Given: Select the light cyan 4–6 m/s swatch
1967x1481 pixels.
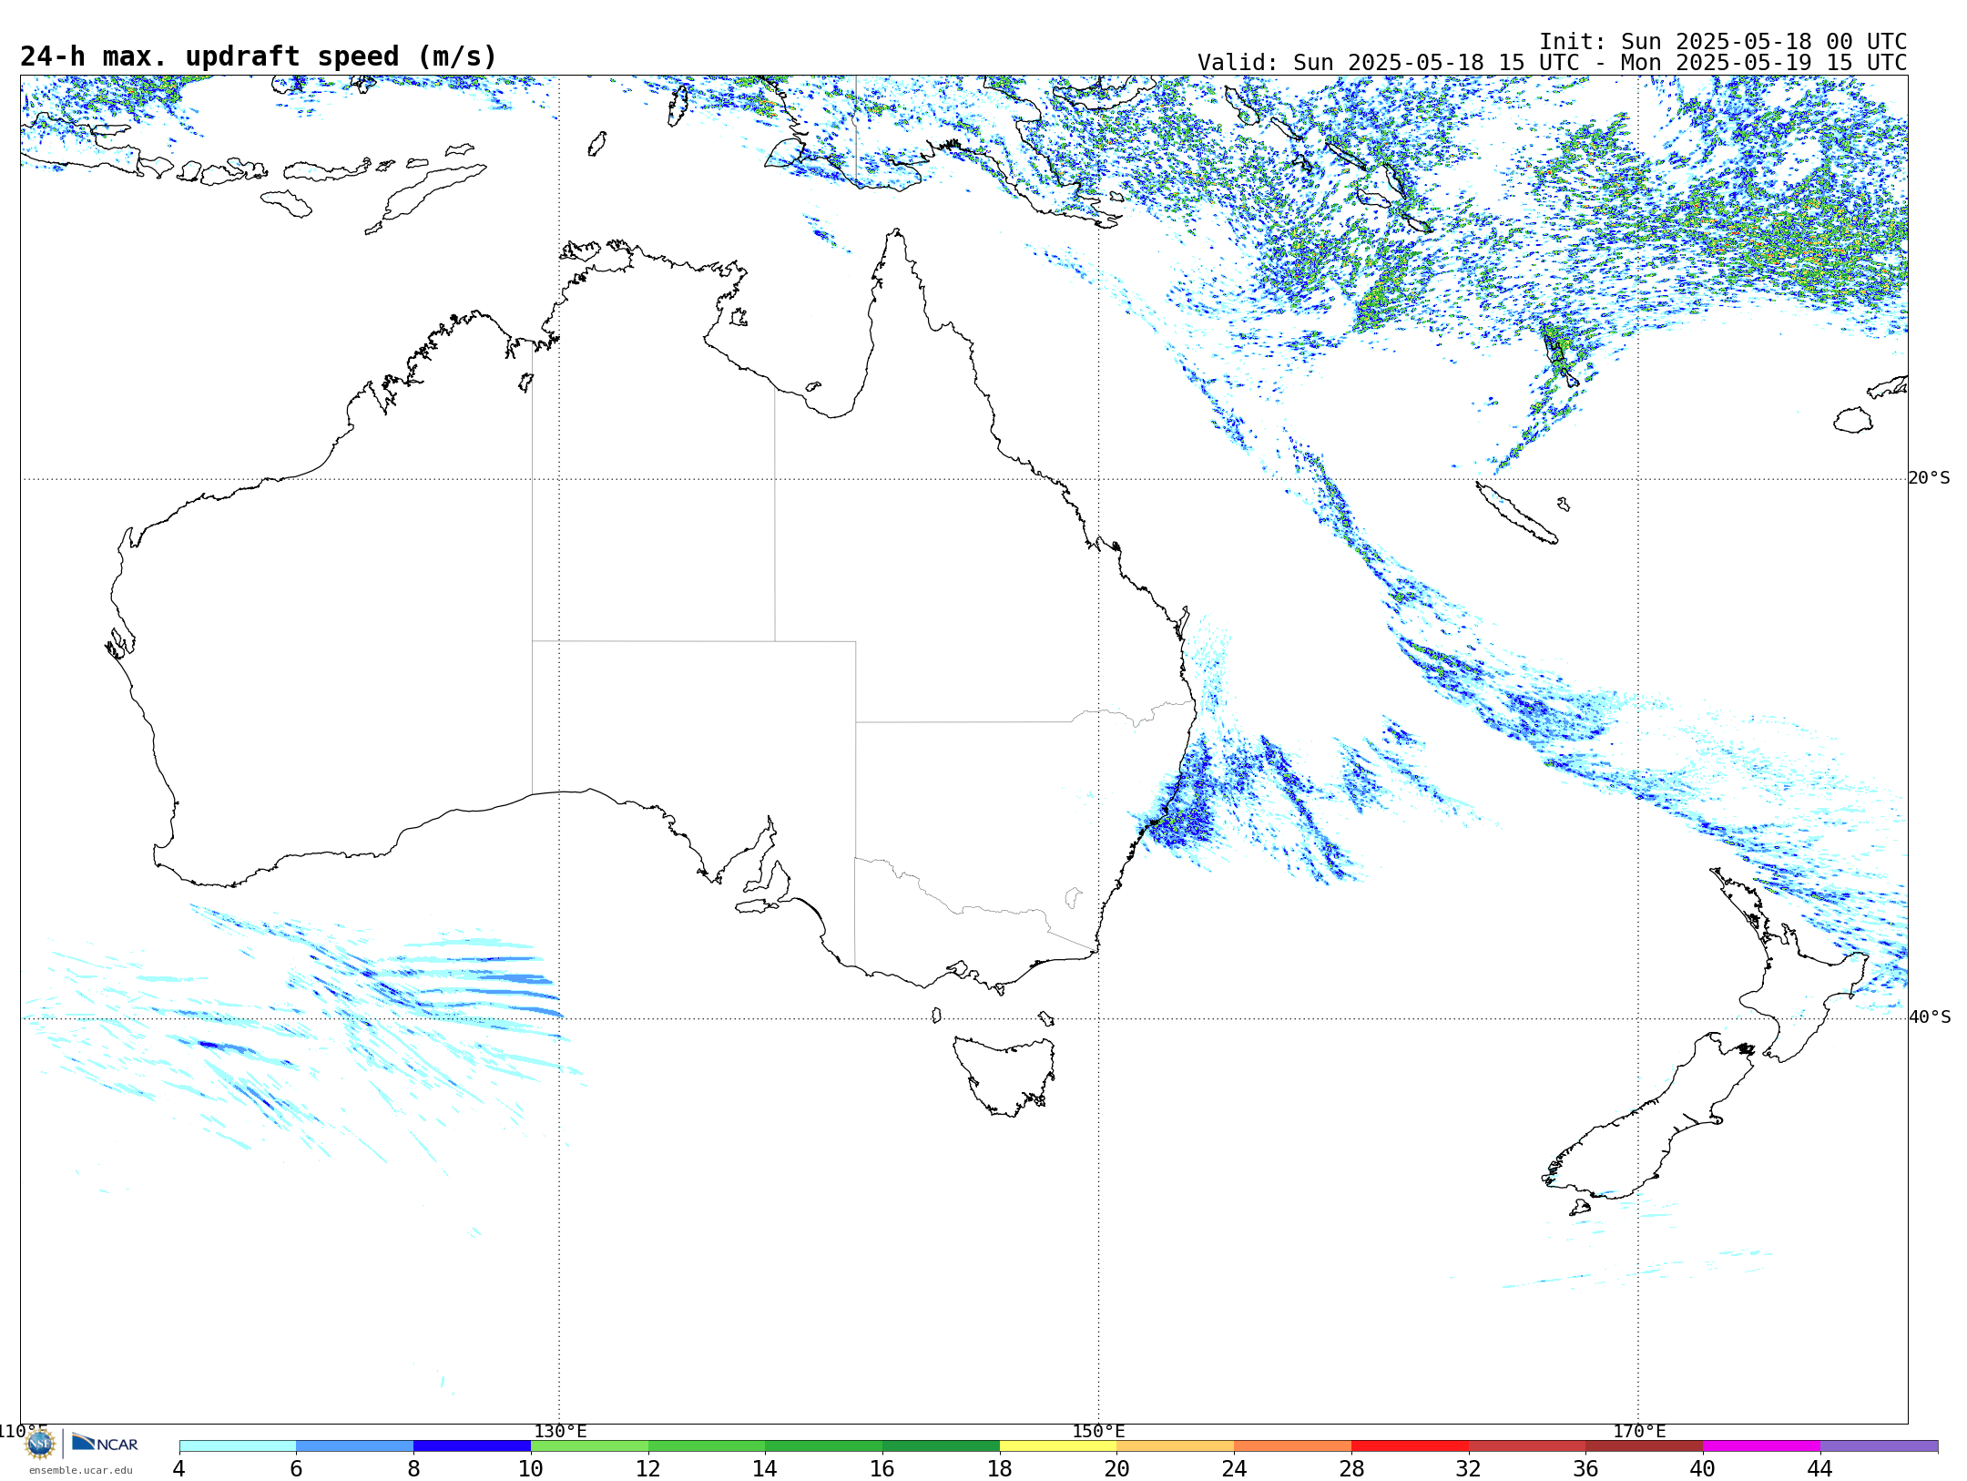Looking at the screenshot, I should click(238, 1446).
